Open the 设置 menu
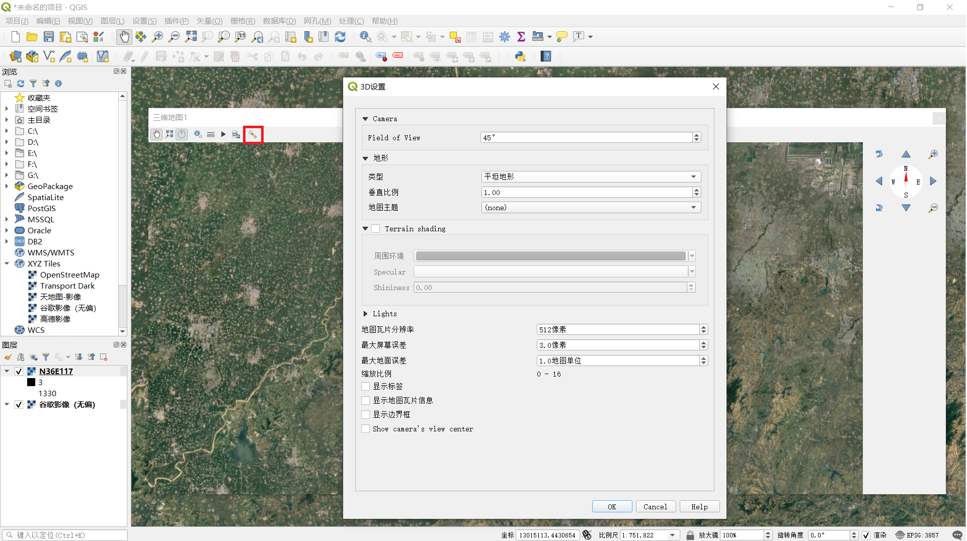This screenshot has height=541, width=967. pyautogui.click(x=144, y=21)
